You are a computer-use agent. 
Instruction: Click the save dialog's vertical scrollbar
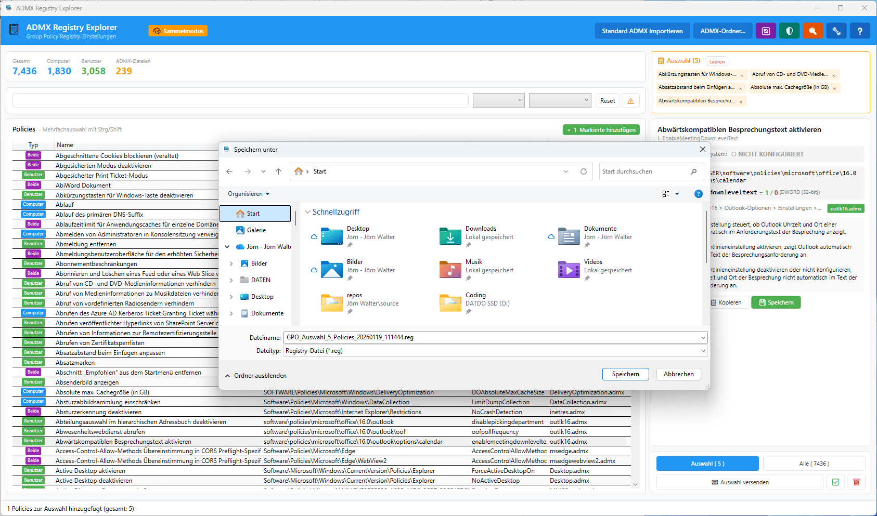pyautogui.click(x=706, y=236)
